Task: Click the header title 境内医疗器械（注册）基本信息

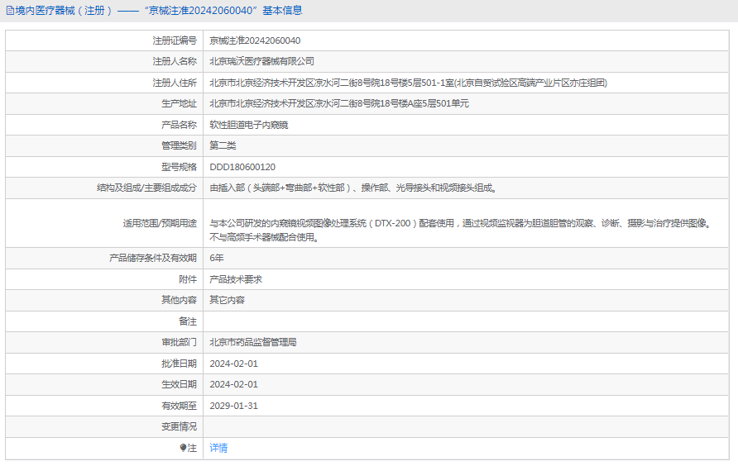Action: [159, 11]
